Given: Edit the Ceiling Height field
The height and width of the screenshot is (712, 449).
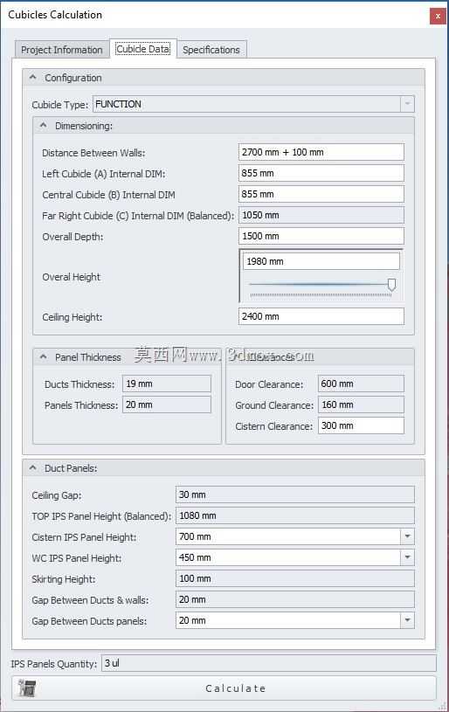Looking at the screenshot, I should pos(321,316).
